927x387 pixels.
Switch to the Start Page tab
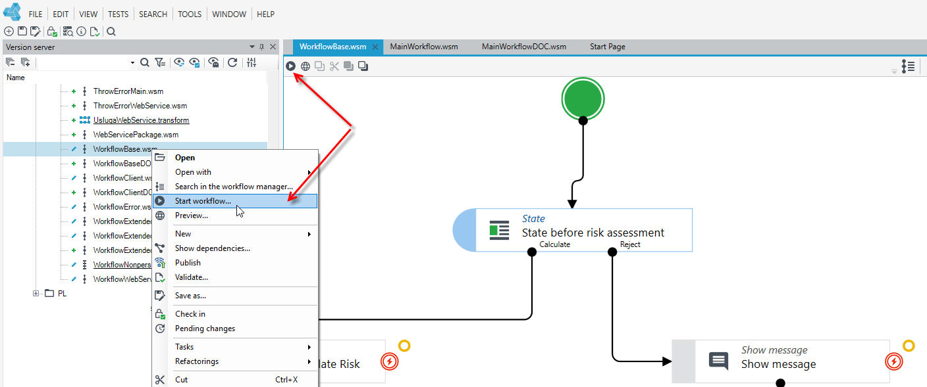point(608,47)
